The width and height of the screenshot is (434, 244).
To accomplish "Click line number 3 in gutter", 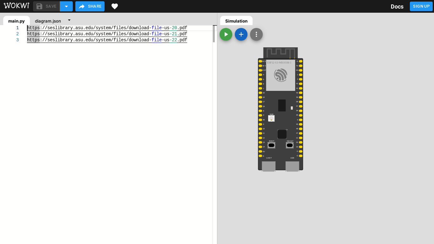I will click(17, 40).
